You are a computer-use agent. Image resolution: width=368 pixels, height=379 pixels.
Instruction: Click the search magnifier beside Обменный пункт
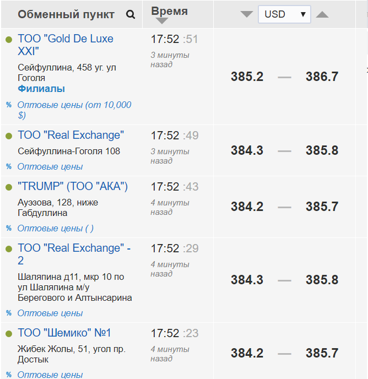click(131, 15)
